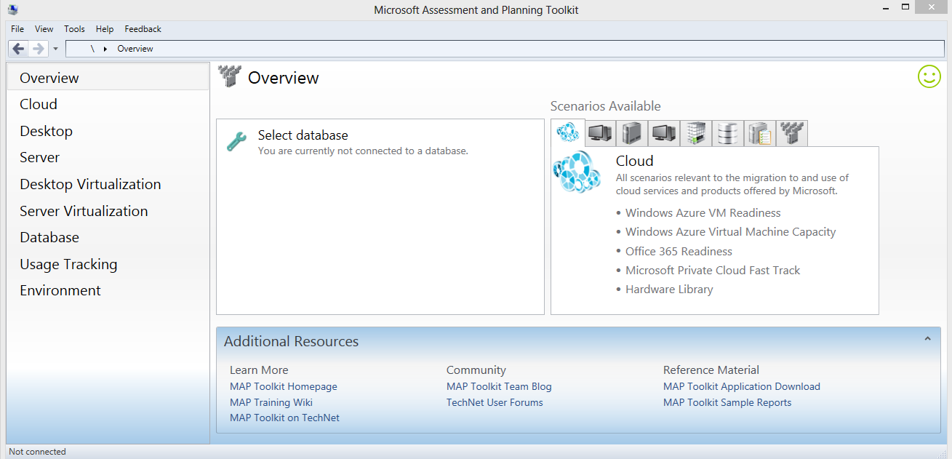
Task: Select the Desktop scenario tab icon
Action: [600, 133]
